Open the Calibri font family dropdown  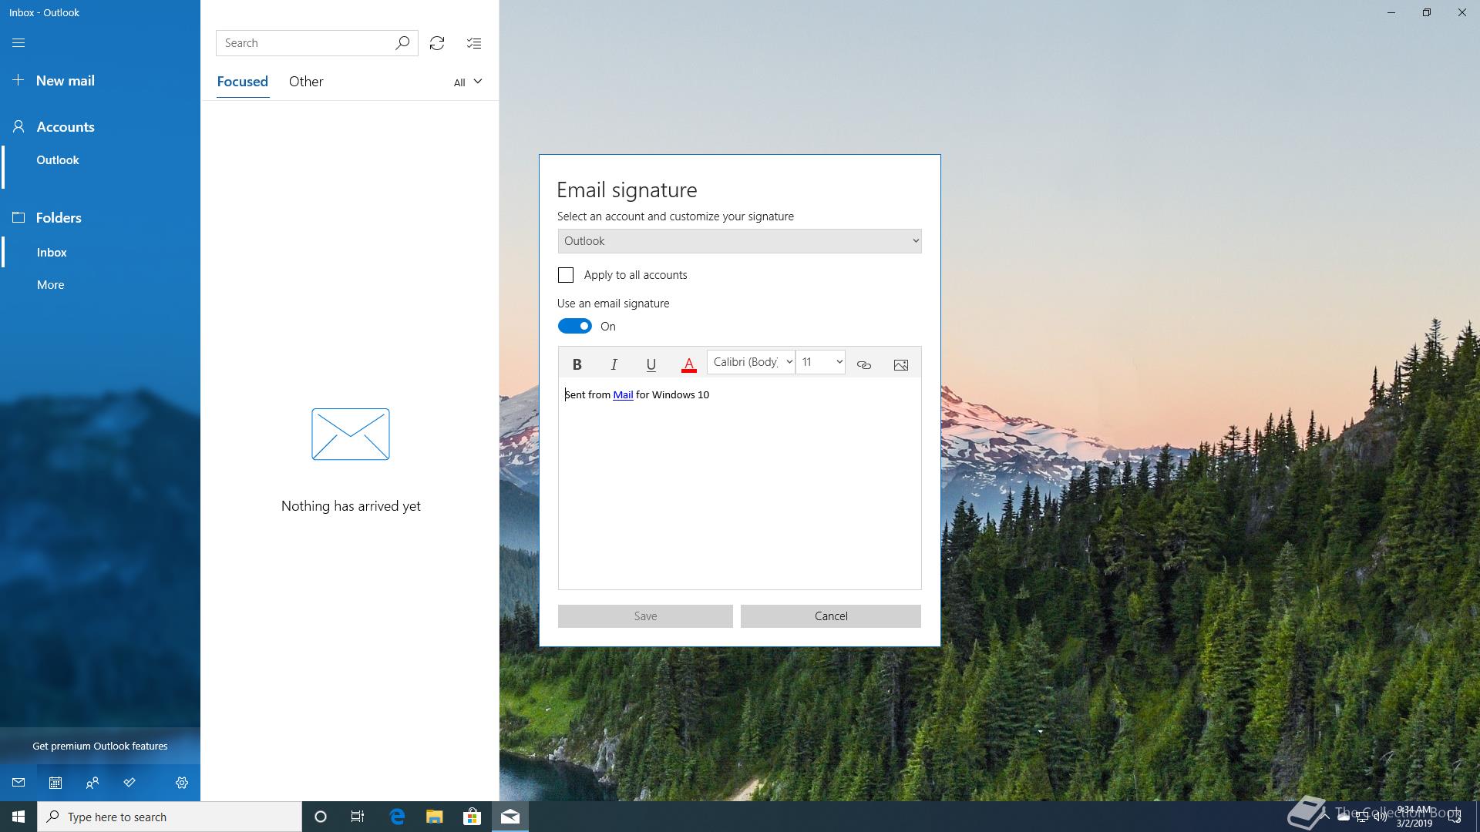tap(751, 362)
